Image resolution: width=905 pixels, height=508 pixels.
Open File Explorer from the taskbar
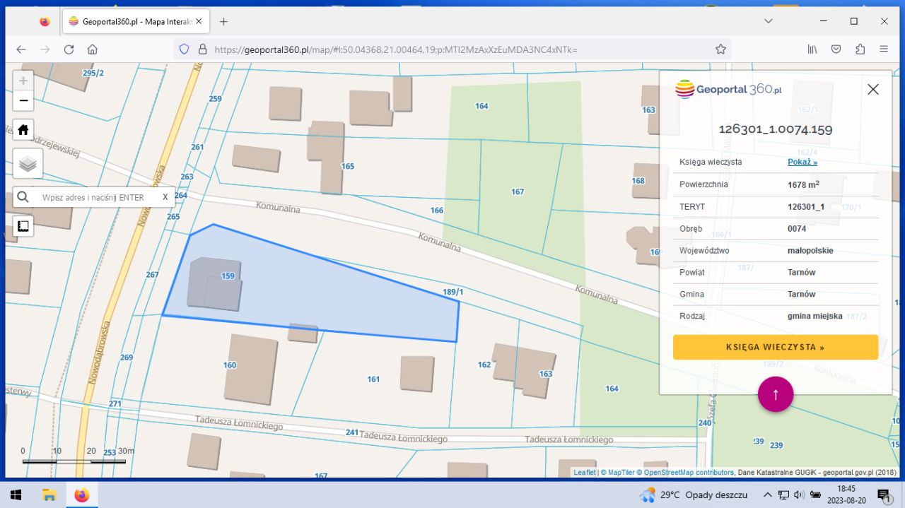click(49, 495)
